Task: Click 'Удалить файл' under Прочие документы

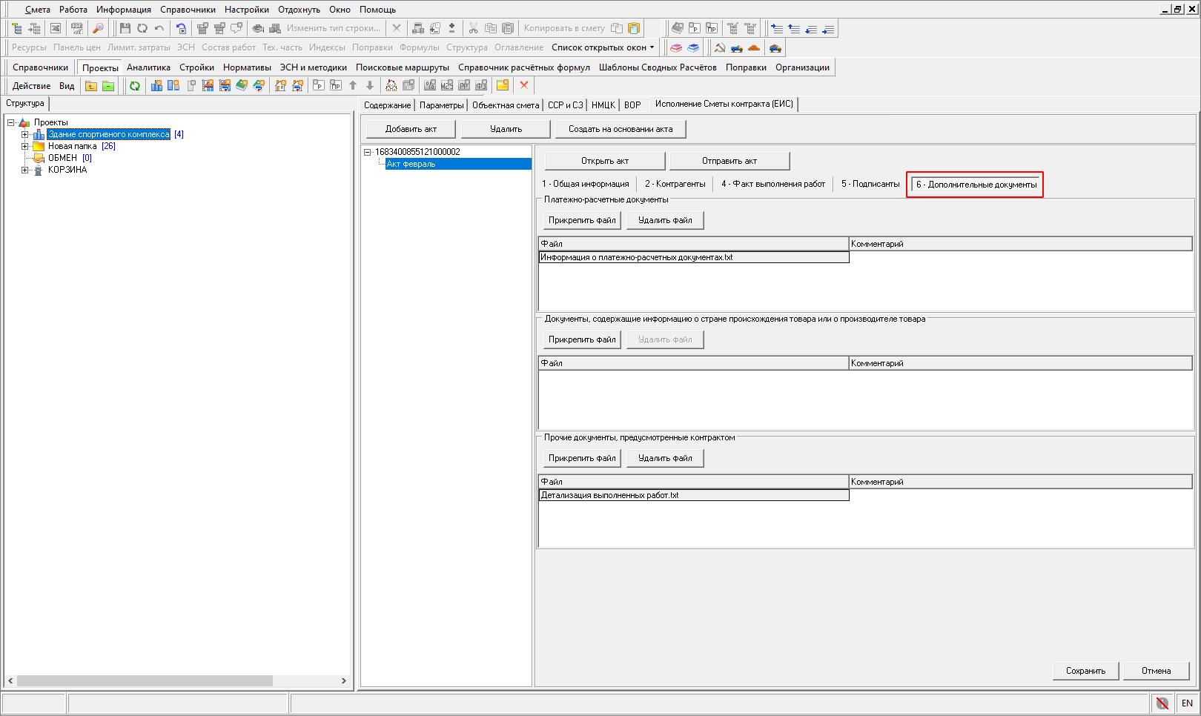Action: (x=665, y=458)
